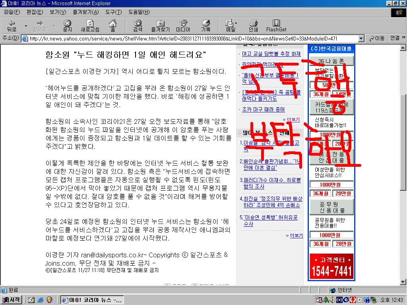Click the red lightning bolt tray icon
The image size is (407, 305).
pyautogui.click(x=353, y=300)
